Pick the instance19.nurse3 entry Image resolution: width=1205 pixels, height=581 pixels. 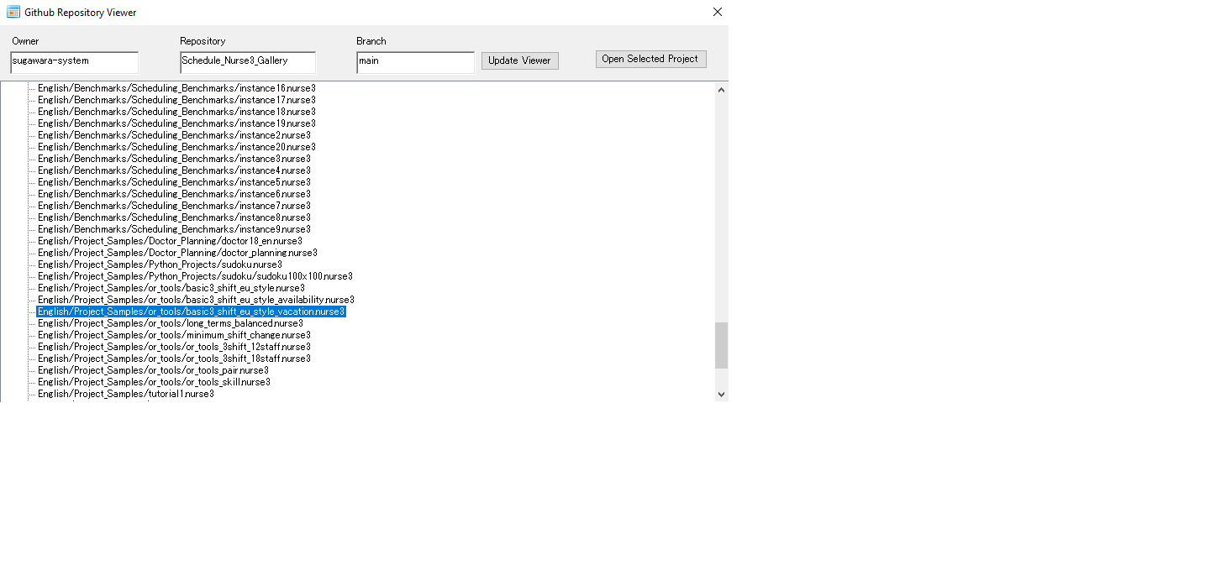[x=176, y=123]
